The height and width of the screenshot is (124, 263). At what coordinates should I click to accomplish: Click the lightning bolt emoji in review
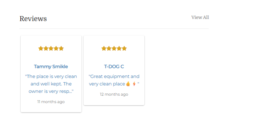click(134, 84)
